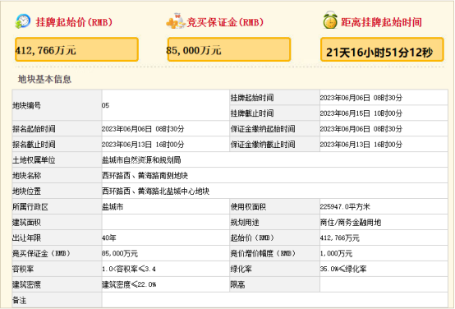Click the value 225947.0平方米
This screenshot has height=309, width=455.
coord(345,207)
